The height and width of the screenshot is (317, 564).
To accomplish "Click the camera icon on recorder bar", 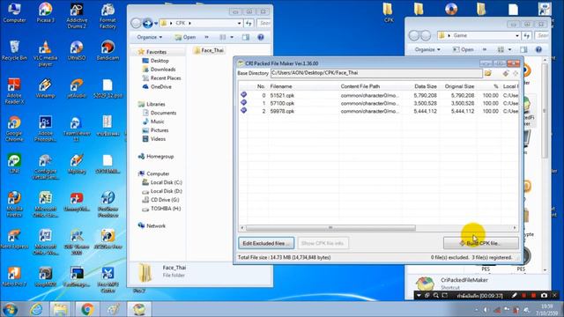I will (x=544, y=296).
